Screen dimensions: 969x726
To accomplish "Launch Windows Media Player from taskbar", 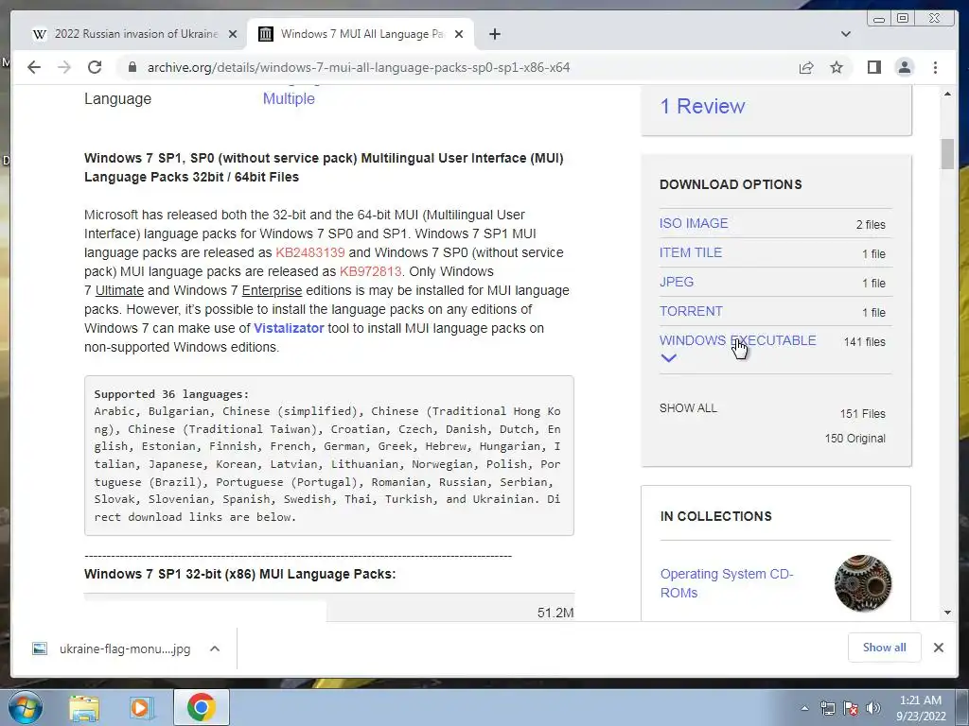I will (142, 708).
